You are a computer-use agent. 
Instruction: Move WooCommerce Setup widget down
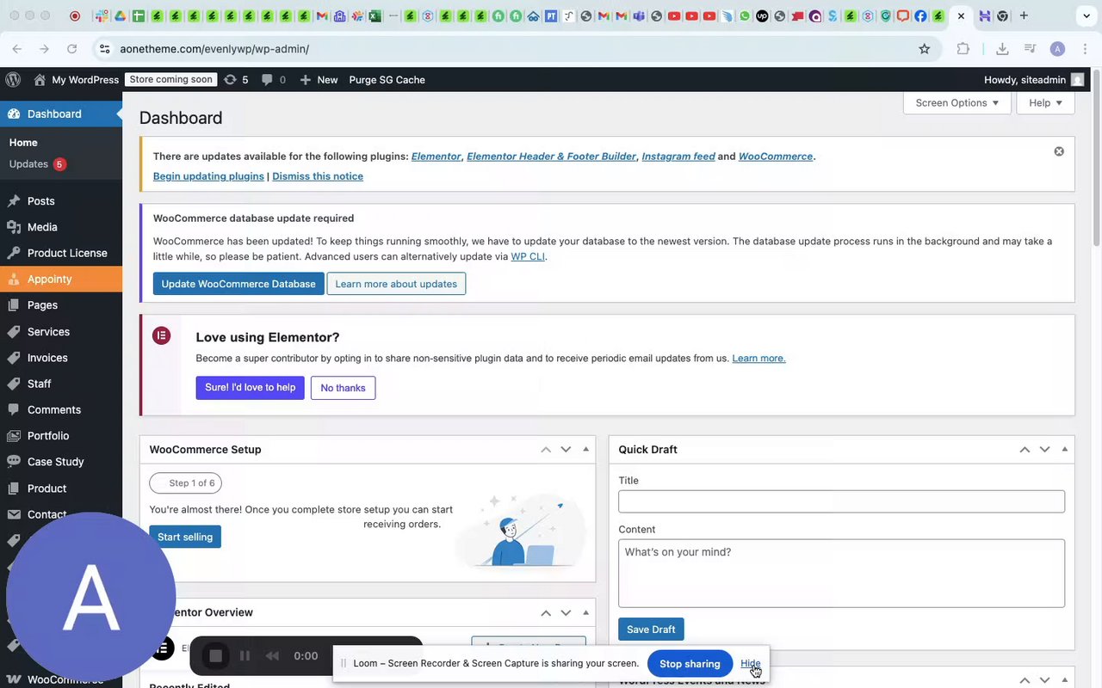pyautogui.click(x=566, y=449)
